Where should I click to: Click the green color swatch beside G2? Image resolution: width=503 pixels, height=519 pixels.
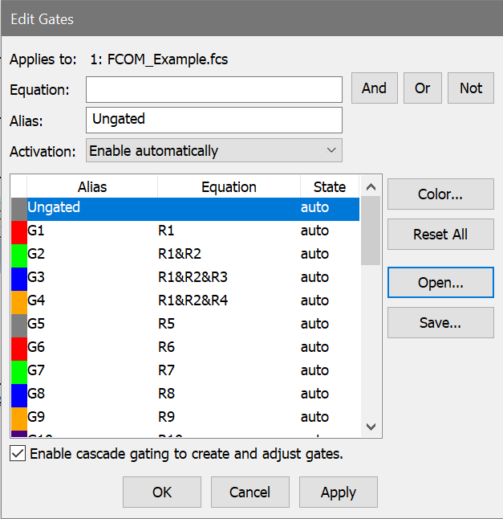click(x=18, y=254)
